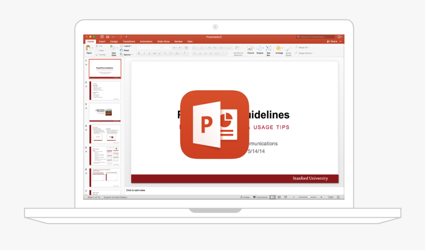Screen dimensions: 425x250
Task: Click the Undo arrow in title bar
Action: [113, 37]
